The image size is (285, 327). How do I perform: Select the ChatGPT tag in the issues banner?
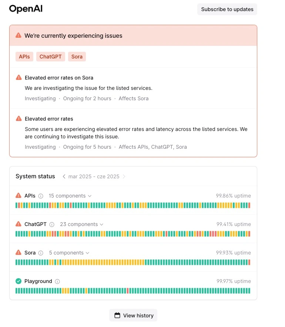51,57
